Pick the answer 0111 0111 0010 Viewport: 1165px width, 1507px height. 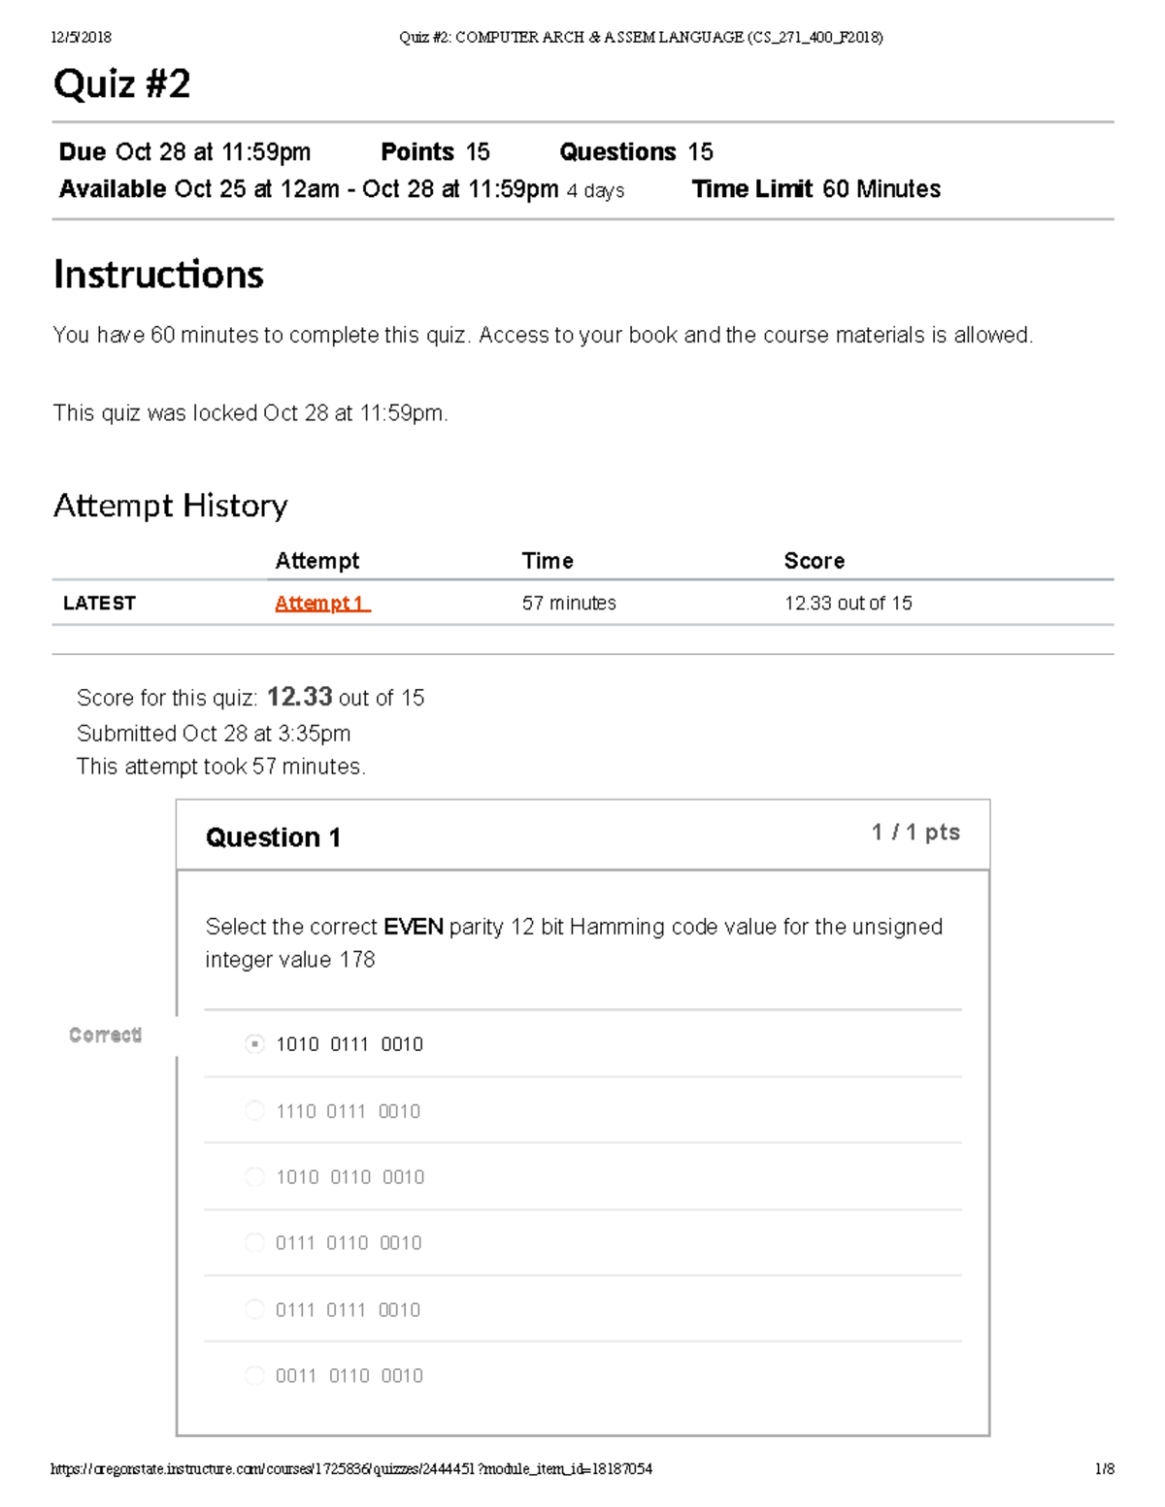coord(254,1308)
